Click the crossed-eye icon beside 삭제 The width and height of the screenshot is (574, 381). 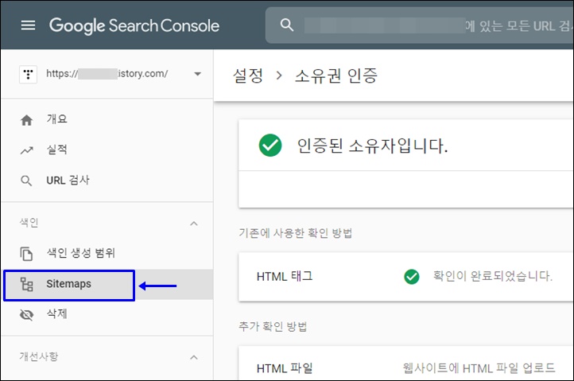26,315
